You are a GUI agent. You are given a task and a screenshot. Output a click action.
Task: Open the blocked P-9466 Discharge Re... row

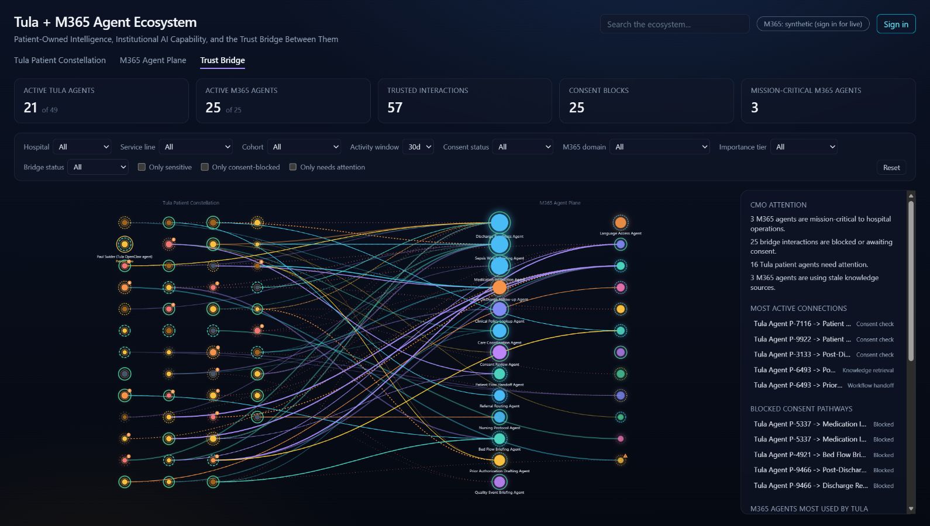pos(824,486)
